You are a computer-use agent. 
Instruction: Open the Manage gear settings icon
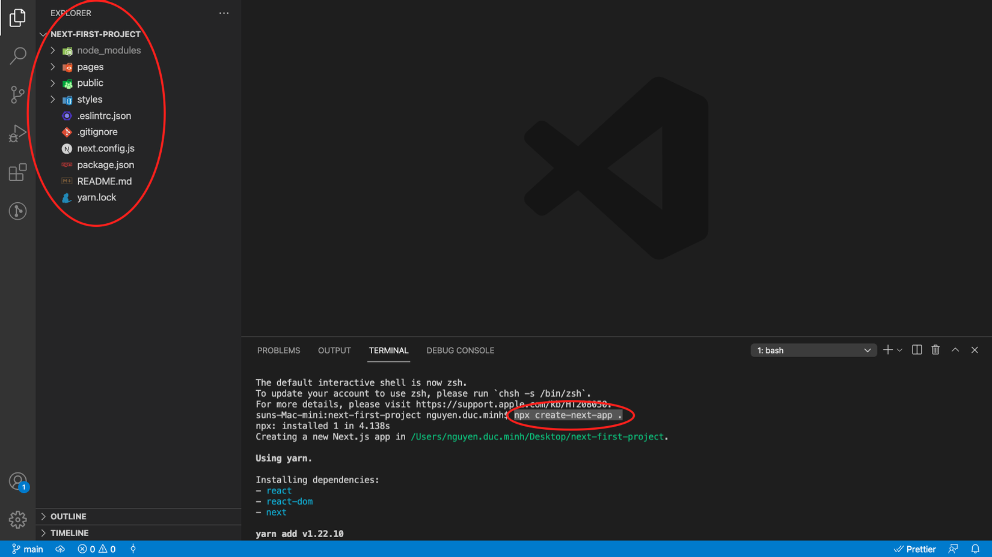(x=17, y=519)
